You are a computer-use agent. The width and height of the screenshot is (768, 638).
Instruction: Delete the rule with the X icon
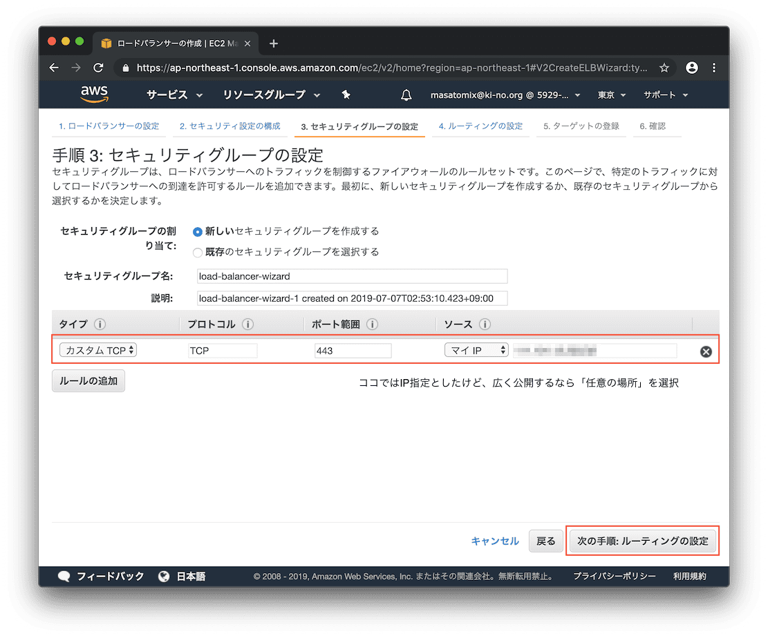click(x=706, y=351)
